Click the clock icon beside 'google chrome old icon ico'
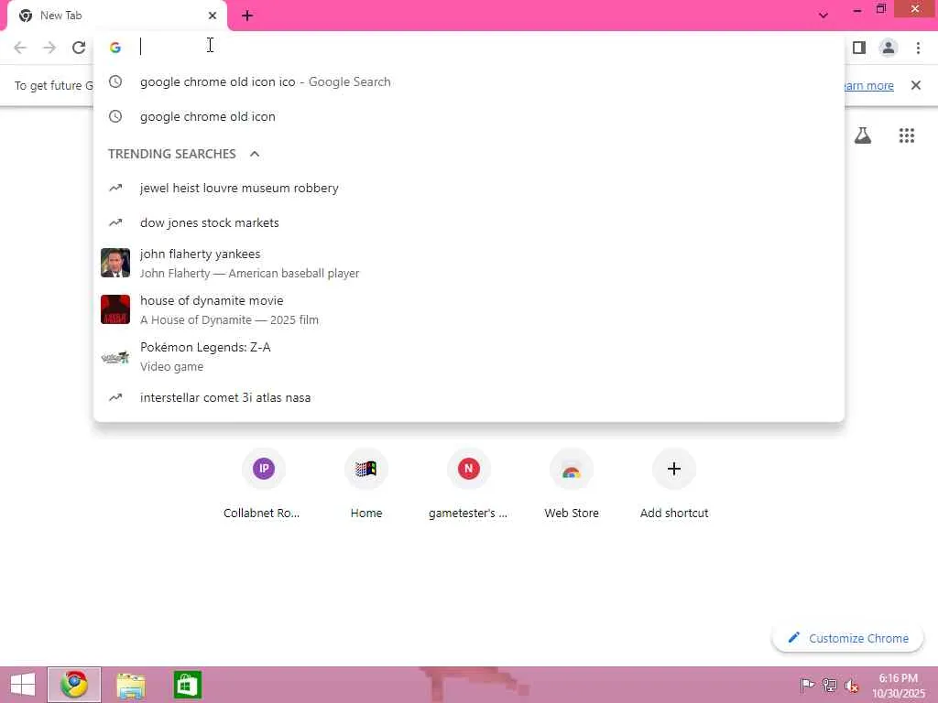The image size is (938, 703). pyautogui.click(x=115, y=81)
